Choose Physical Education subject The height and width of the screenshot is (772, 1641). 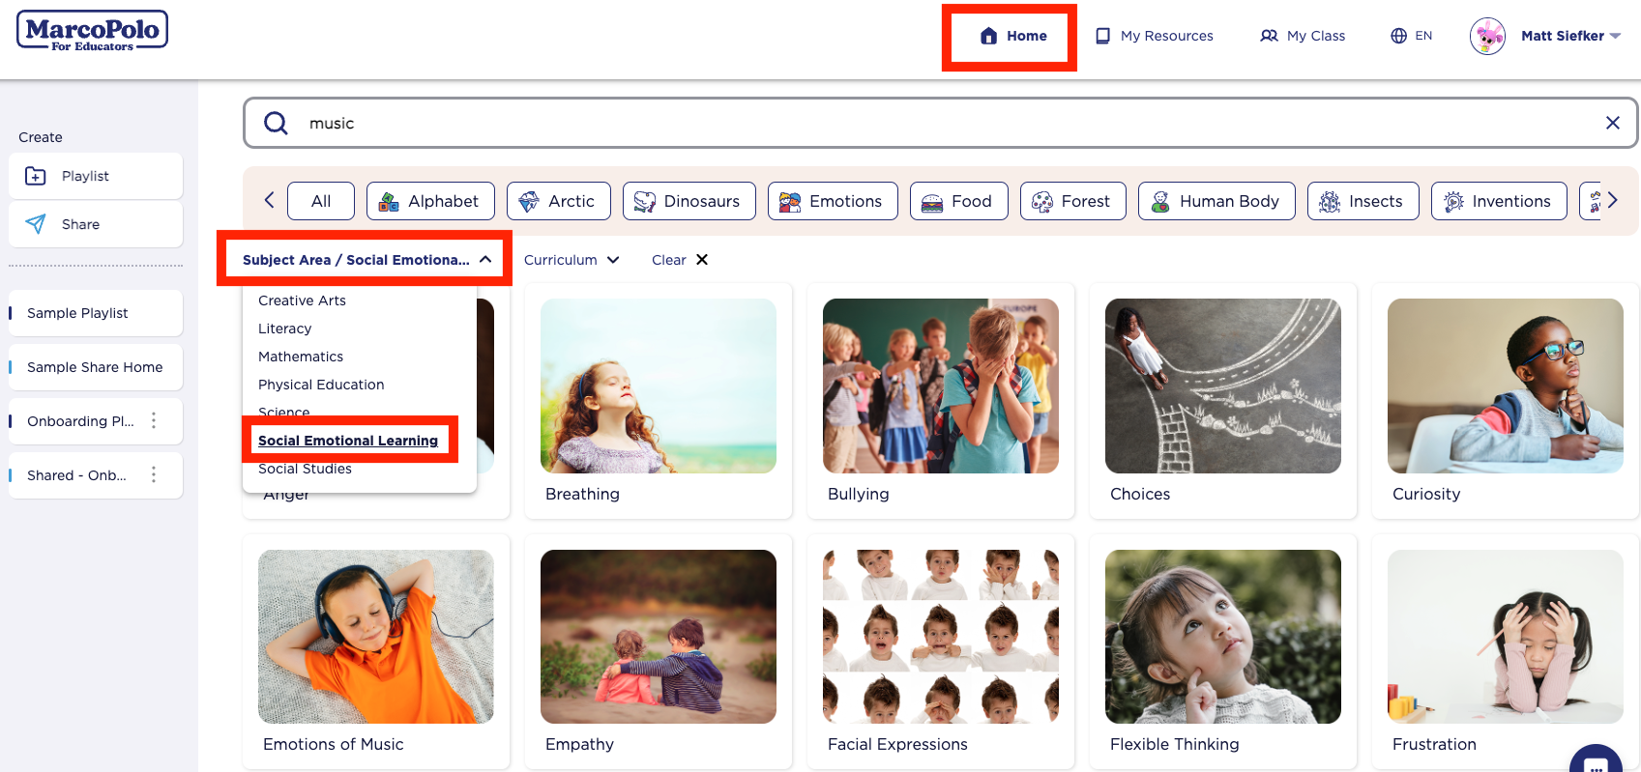[321, 385]
